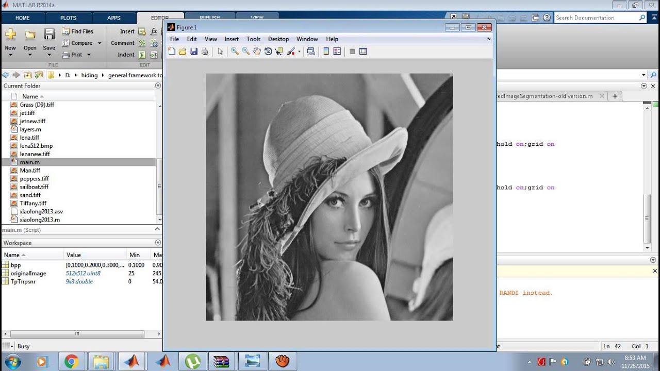
Task: Open Figure 1 Help menu
Action: (x=332, y=39)
